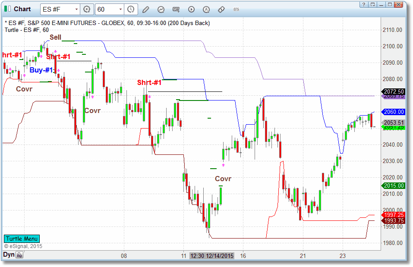Click the 2072.50 black price marker
Image resolution: width=413 pixels, height=267 pixels.
click(x=394, y=91)
